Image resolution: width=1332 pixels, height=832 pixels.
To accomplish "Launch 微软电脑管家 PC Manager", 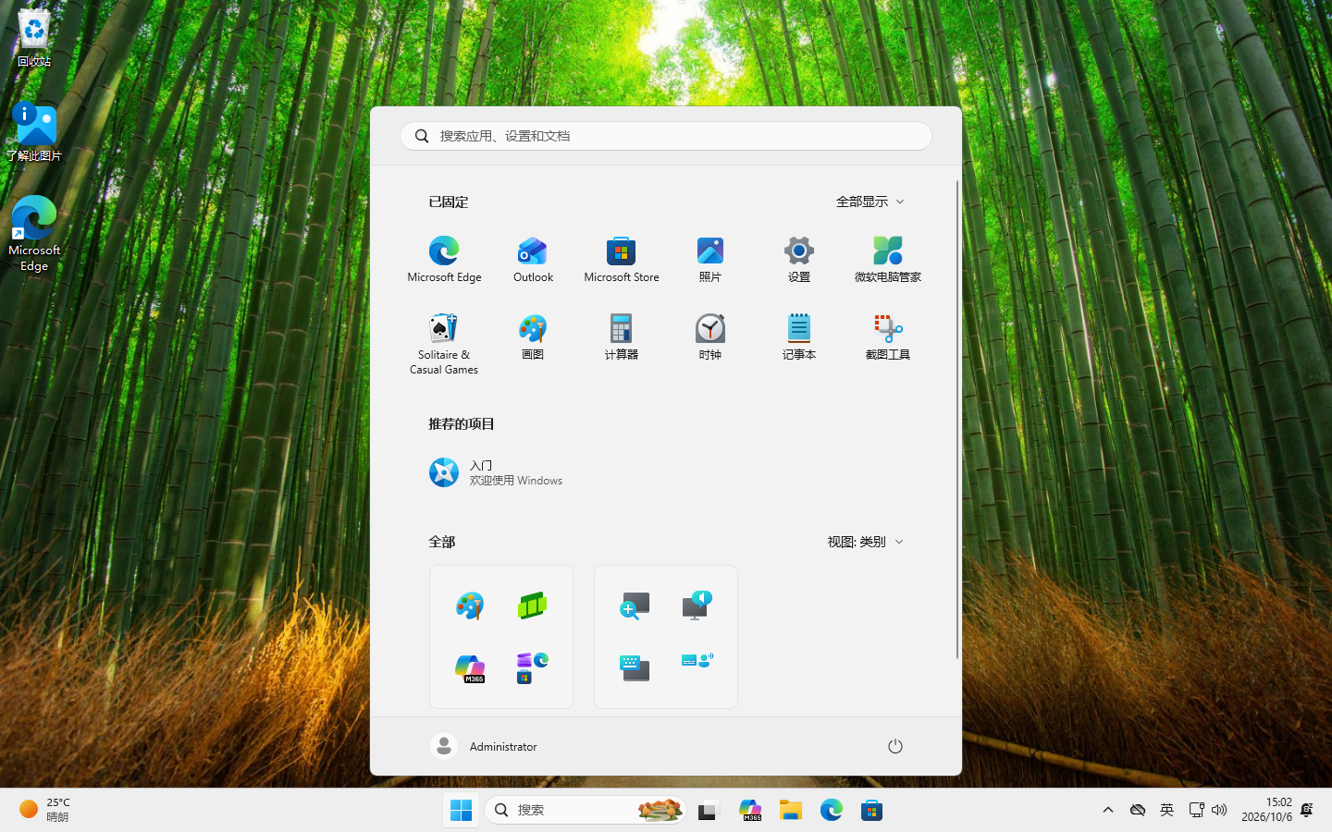I will coord(888,259).
